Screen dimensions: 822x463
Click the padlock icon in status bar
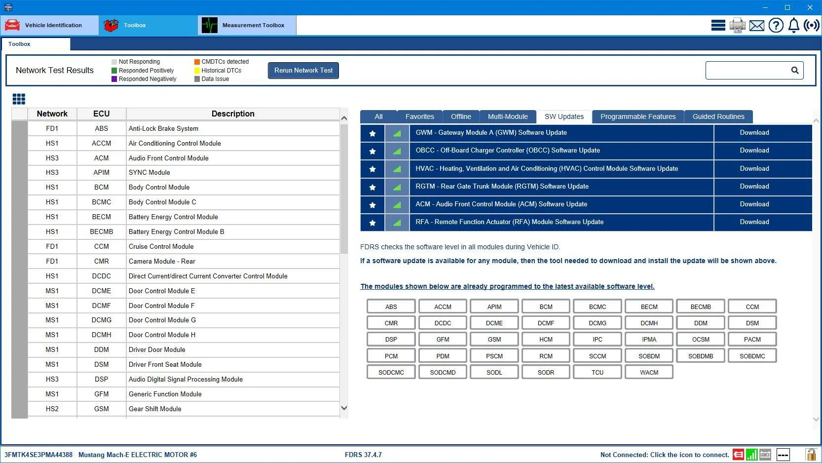[x=811, y=455]
